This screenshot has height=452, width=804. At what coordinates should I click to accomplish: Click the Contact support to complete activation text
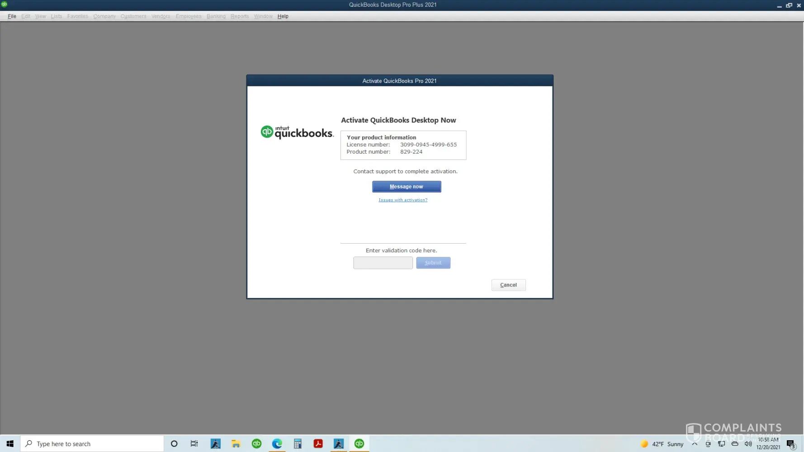[405, 171]
